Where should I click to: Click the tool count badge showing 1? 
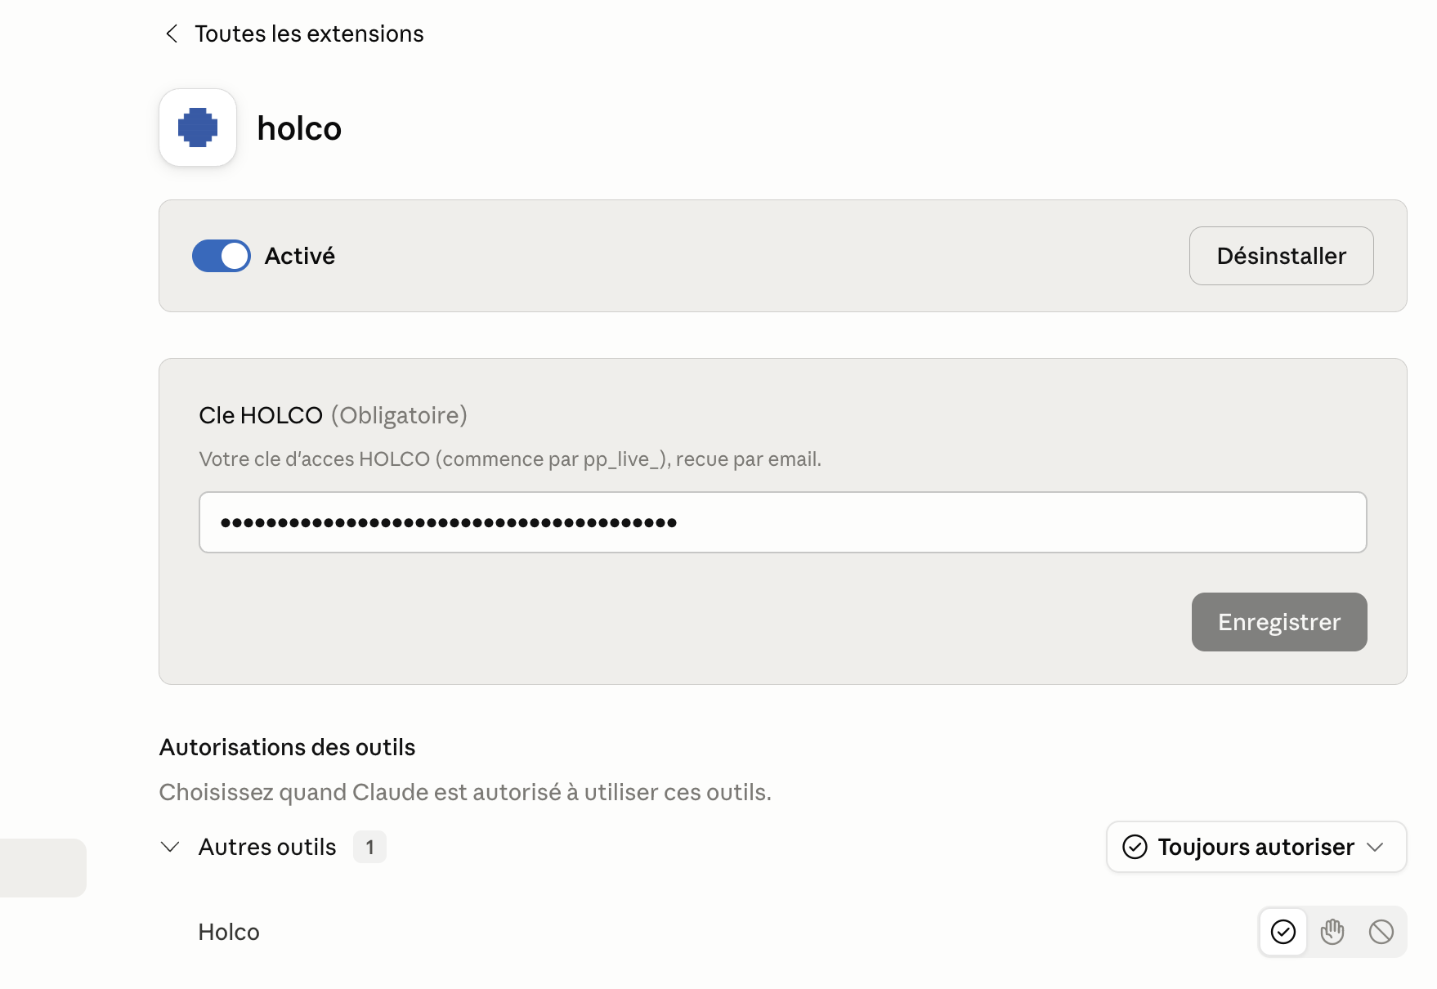click(370, 847)
